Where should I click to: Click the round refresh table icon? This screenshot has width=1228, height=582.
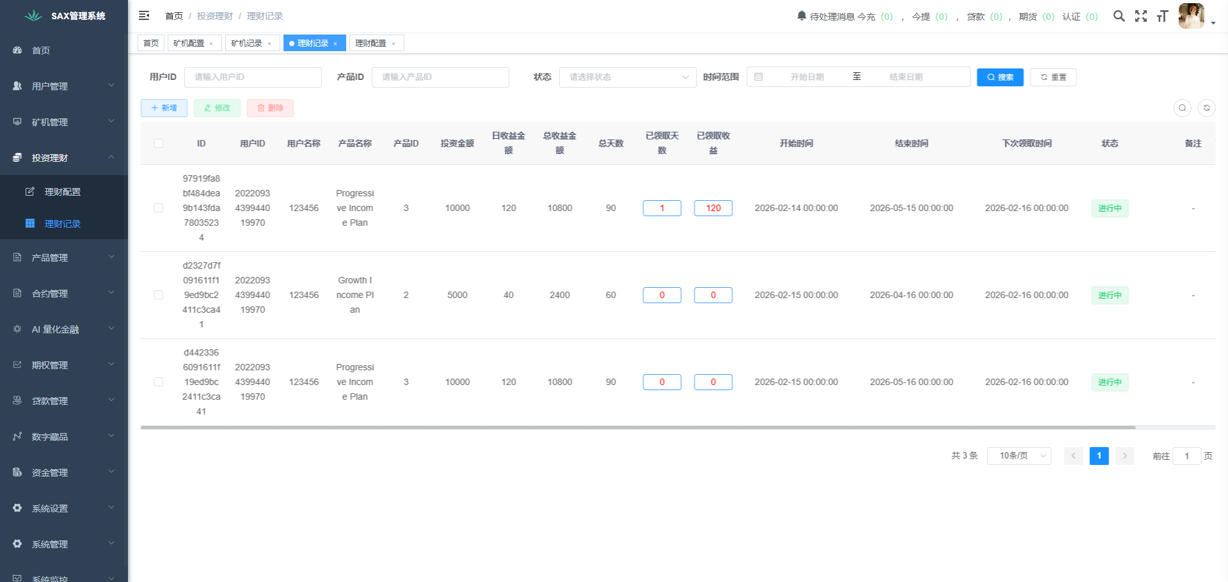click(x=1206, y=108)
